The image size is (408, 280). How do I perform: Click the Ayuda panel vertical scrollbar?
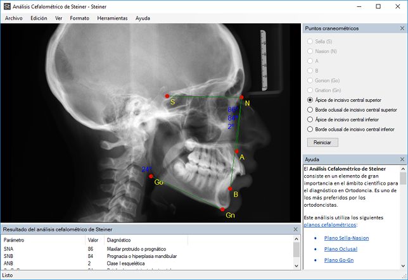[x=403, y=215]
